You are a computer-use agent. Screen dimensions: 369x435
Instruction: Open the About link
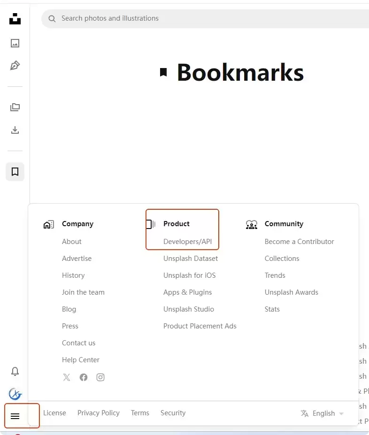pyautogui.click(x=71, y=242)
